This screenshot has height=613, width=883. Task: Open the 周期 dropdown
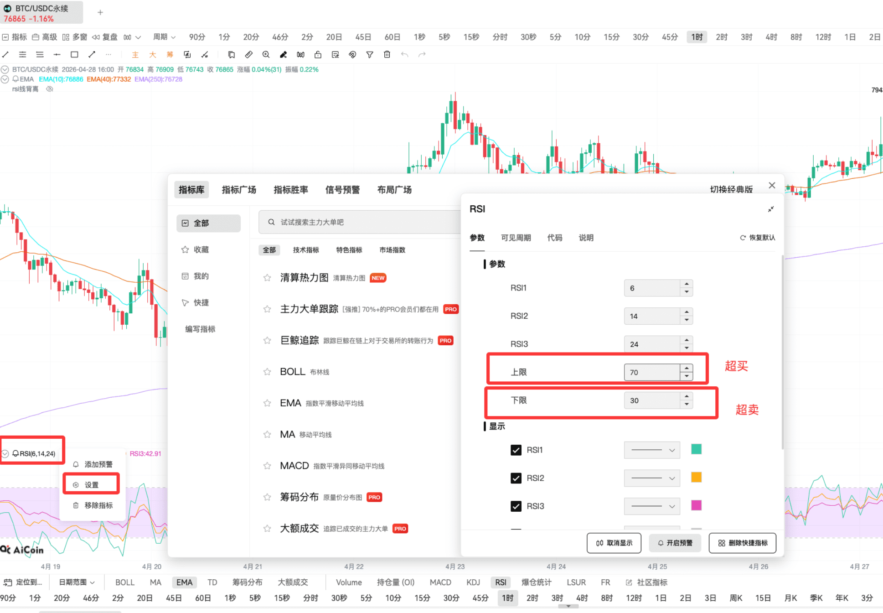164,37
